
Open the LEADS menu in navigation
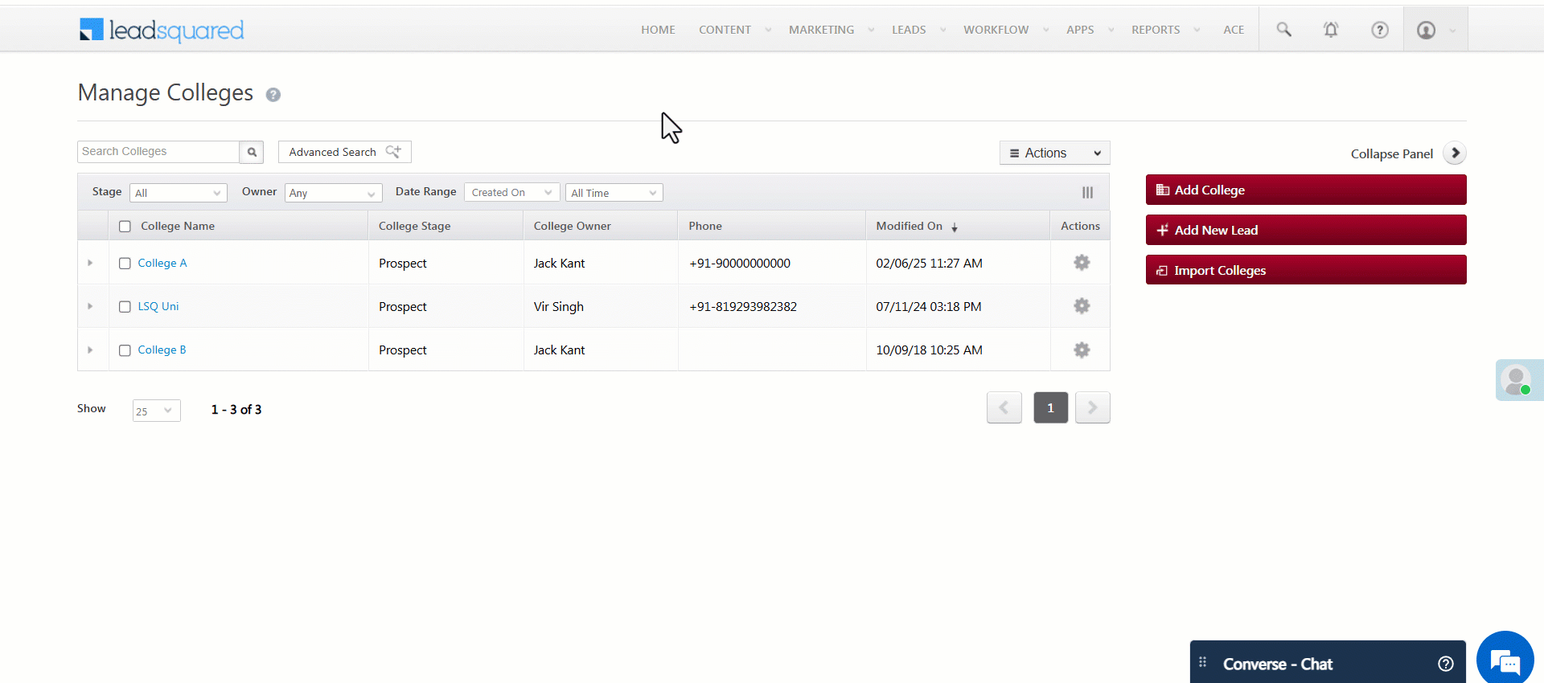tap(909, 30)
